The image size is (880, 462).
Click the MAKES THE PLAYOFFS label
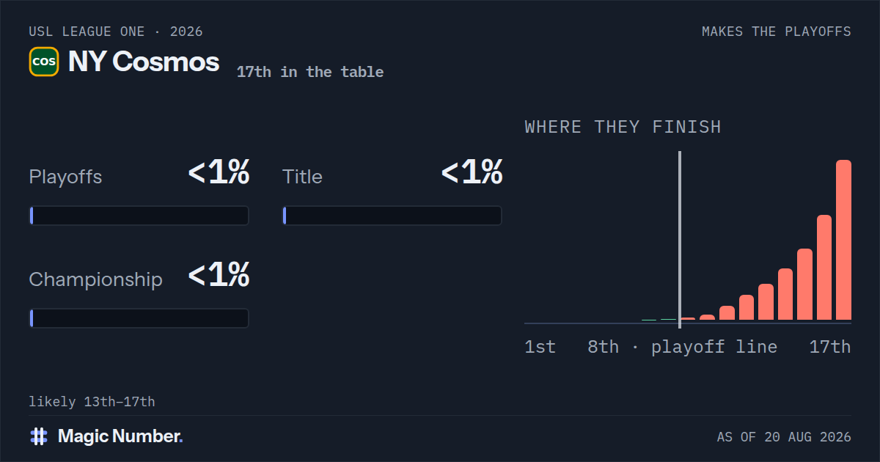[777, 32]
